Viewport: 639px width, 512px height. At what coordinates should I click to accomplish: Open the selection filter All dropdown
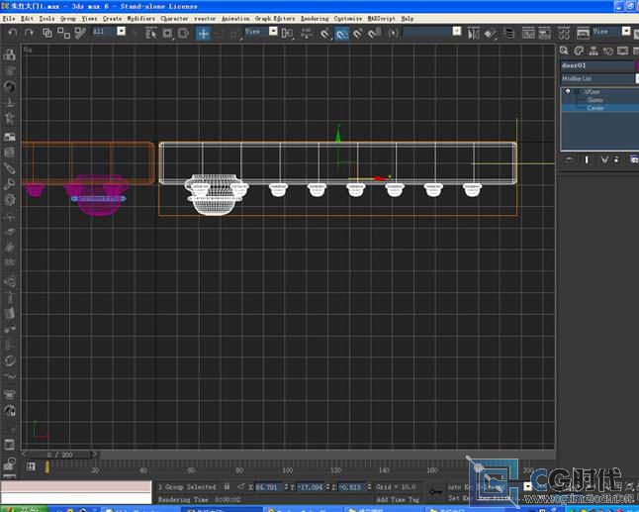121,32
